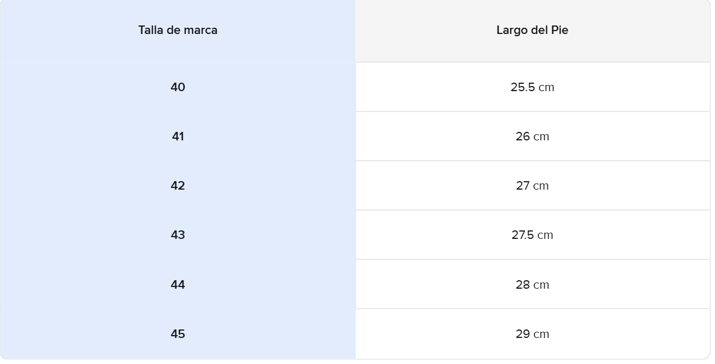
Task: Select the size 45 cell
Action: 178,334
